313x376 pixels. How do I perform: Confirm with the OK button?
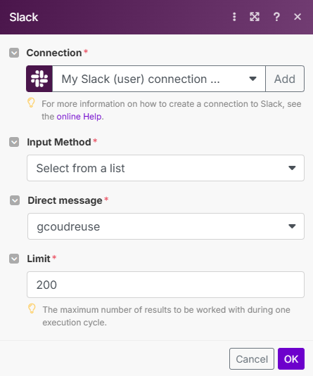pyautogui.click(x=291, y=358)
